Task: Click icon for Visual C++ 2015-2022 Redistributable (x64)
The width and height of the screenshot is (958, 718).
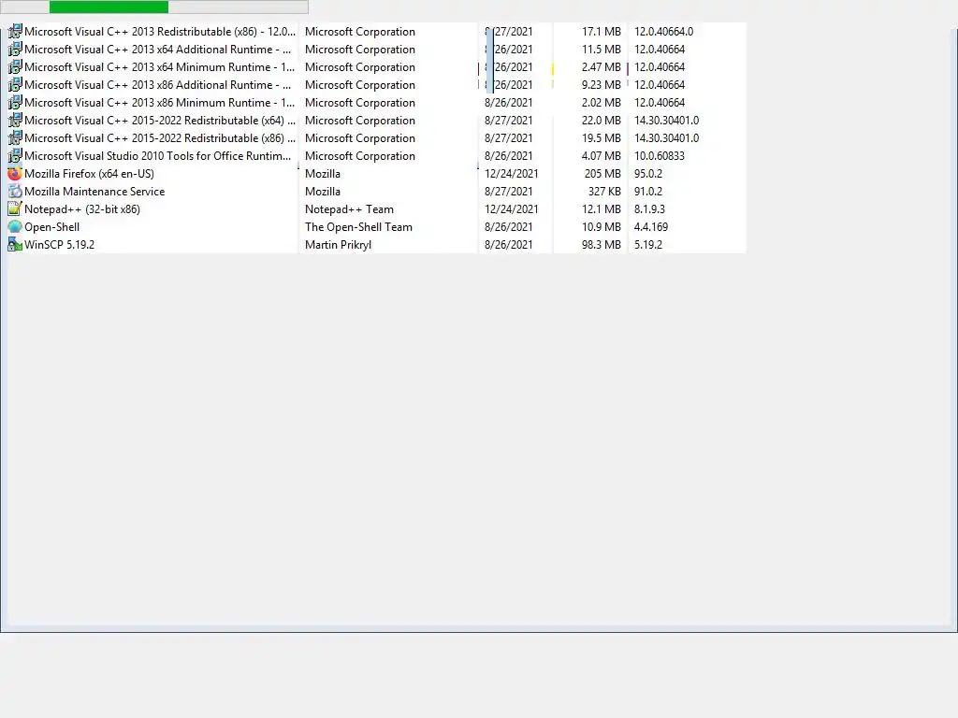Action: click(15, 120)
